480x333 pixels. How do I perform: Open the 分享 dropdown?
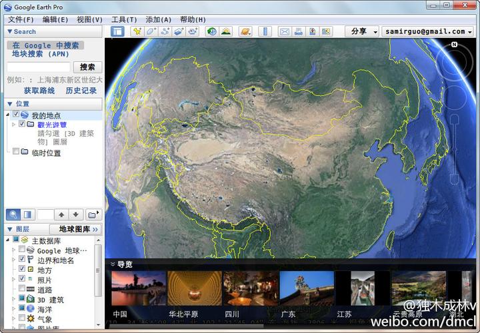[362, 31]
